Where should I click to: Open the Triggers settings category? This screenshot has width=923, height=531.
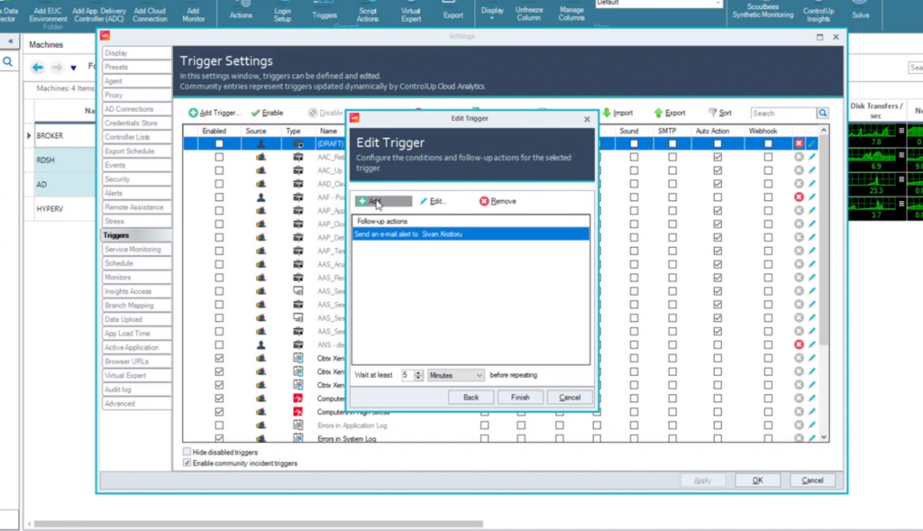pos(136,235)
